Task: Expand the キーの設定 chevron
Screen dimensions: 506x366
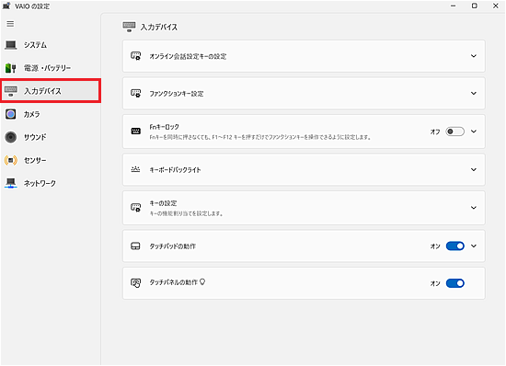Action: coord(474,208)
